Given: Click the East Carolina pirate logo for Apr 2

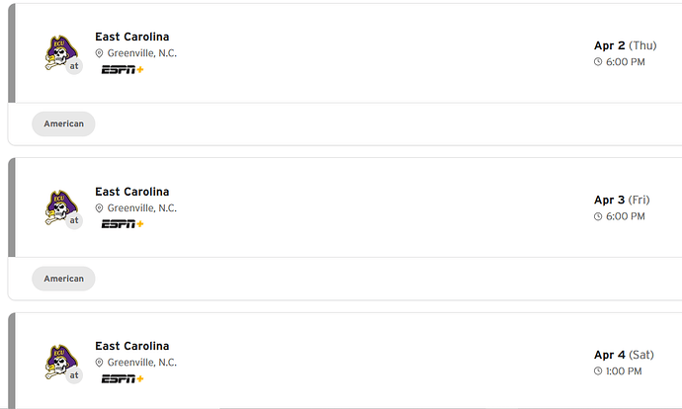Looking at the screenshot, I should pos(59,51).
